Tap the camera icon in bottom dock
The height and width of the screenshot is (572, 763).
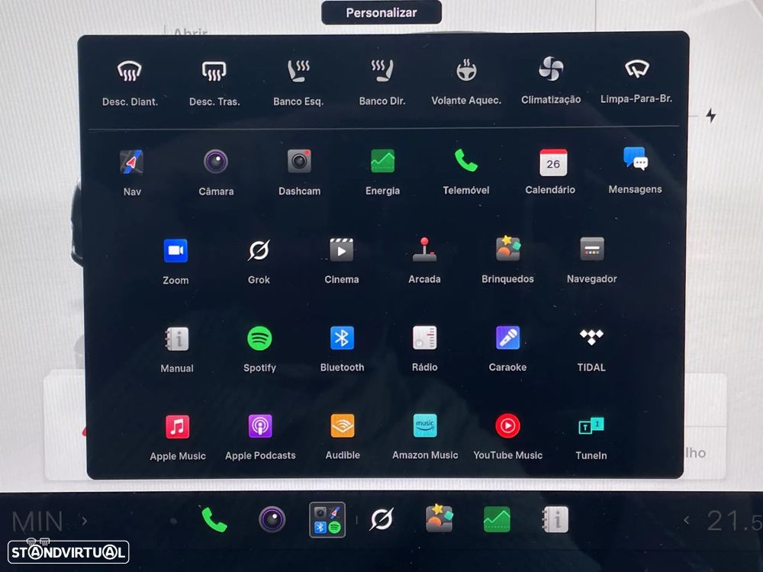tap(272, 519)
